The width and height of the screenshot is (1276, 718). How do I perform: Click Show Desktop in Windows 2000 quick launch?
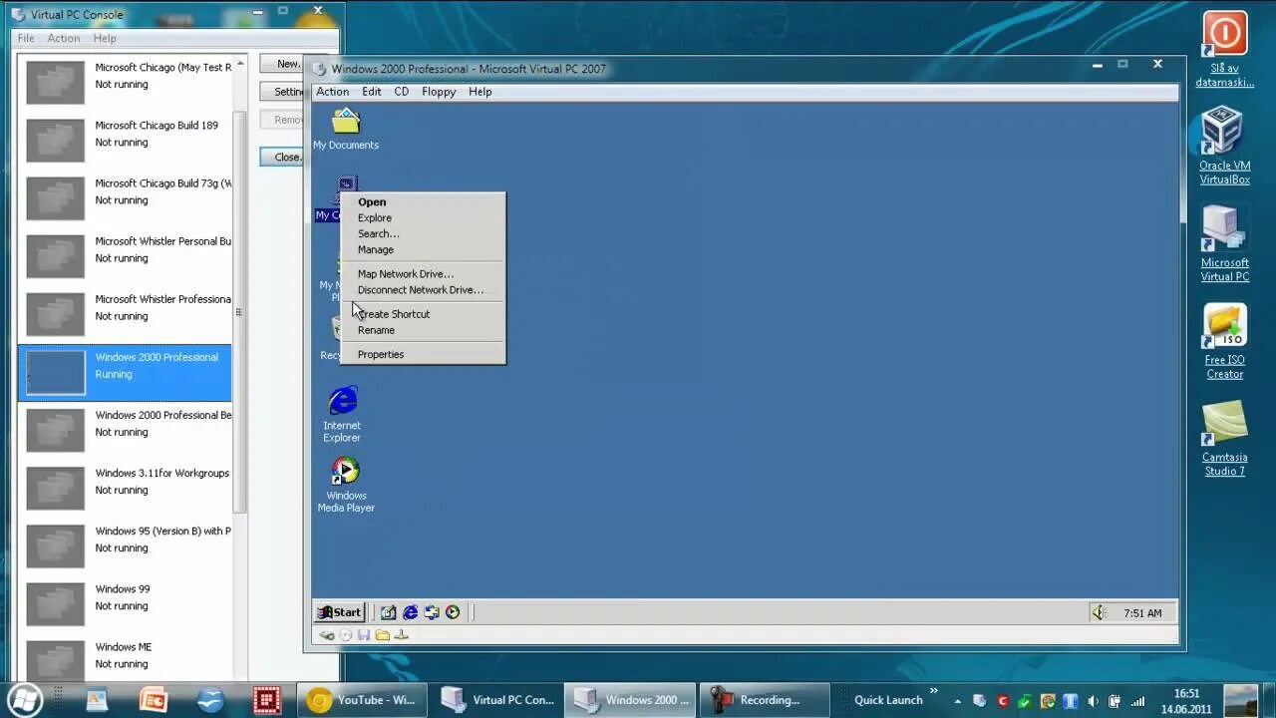(x=389, y=612)
